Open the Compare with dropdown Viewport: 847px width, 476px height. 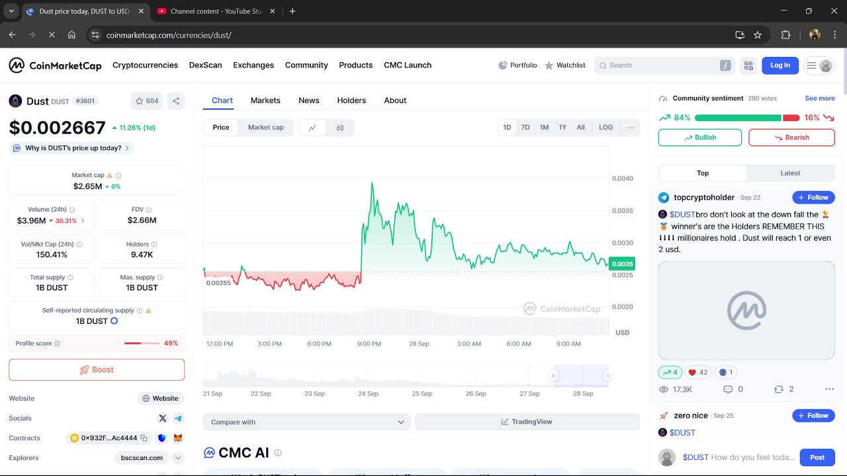click(307, 422)
